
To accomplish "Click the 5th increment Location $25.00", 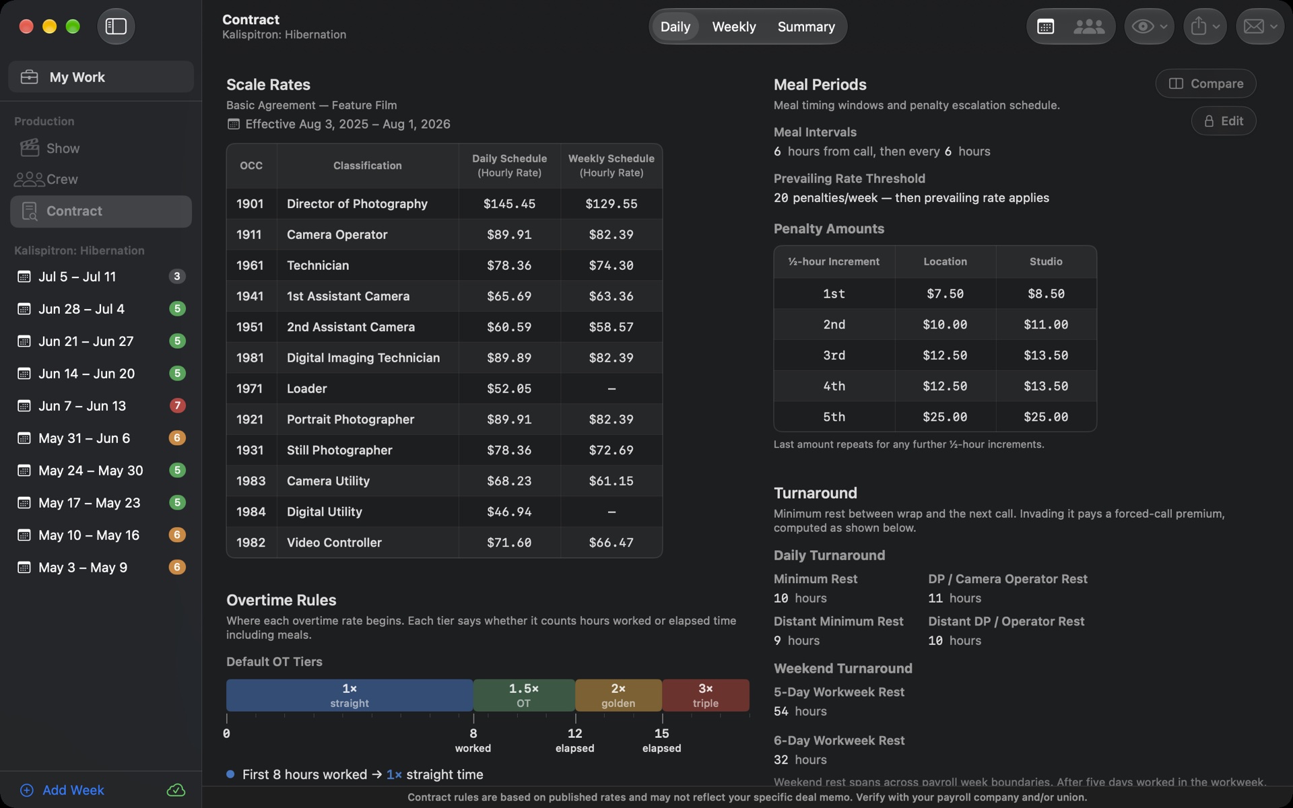I will click(945, 417).
